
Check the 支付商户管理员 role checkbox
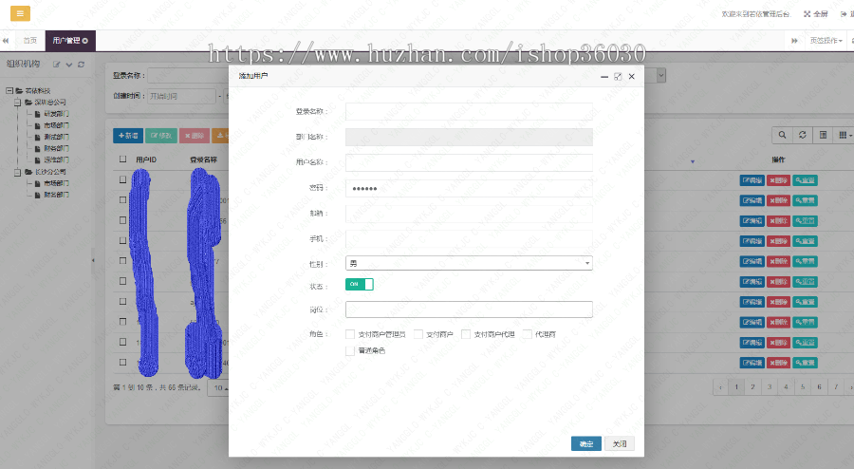350,334
